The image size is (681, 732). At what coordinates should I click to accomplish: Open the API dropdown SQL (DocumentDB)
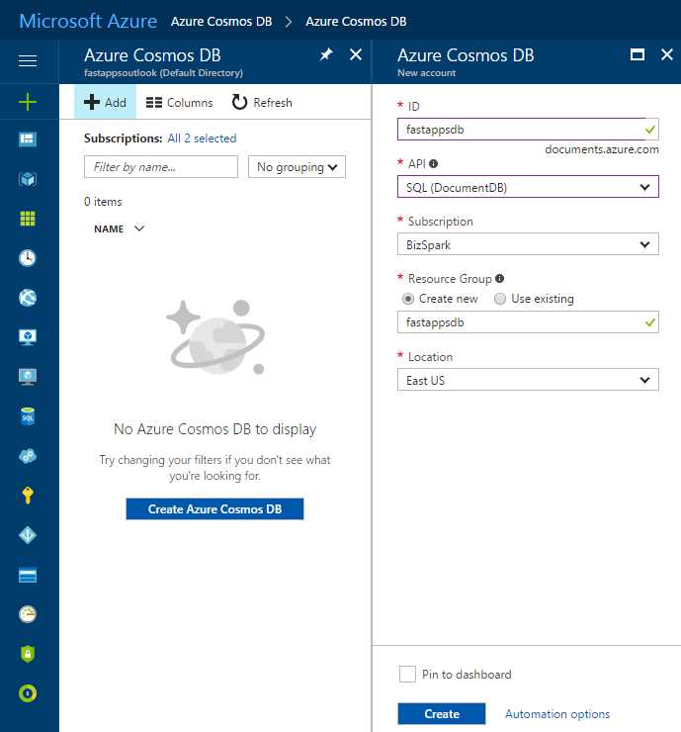[x=528, y=187]
